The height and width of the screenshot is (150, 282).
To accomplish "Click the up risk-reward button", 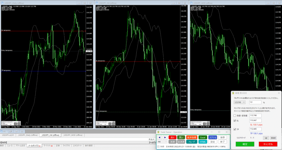I will (x=266, y=138).
